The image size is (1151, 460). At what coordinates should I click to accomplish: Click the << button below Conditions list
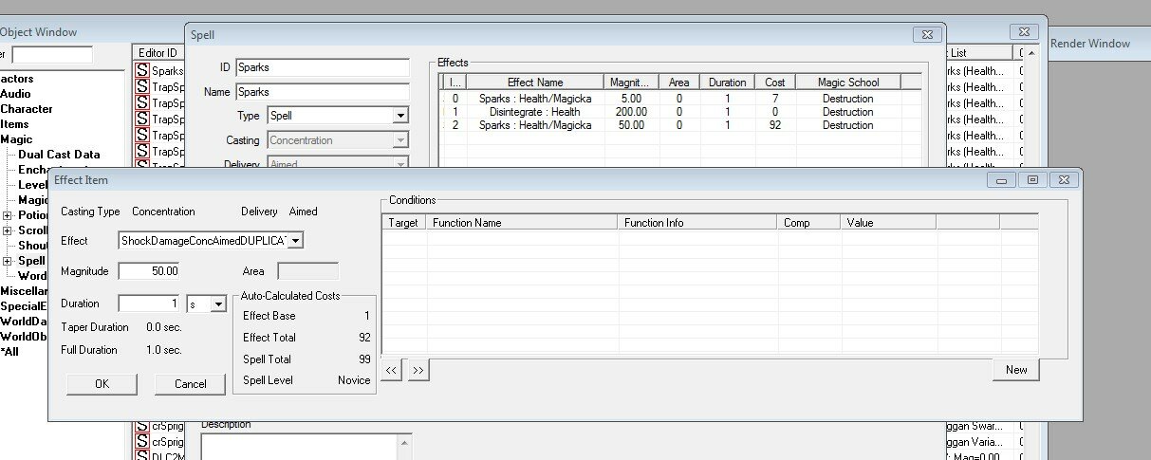pyautogui.click(x=392, y=371)
